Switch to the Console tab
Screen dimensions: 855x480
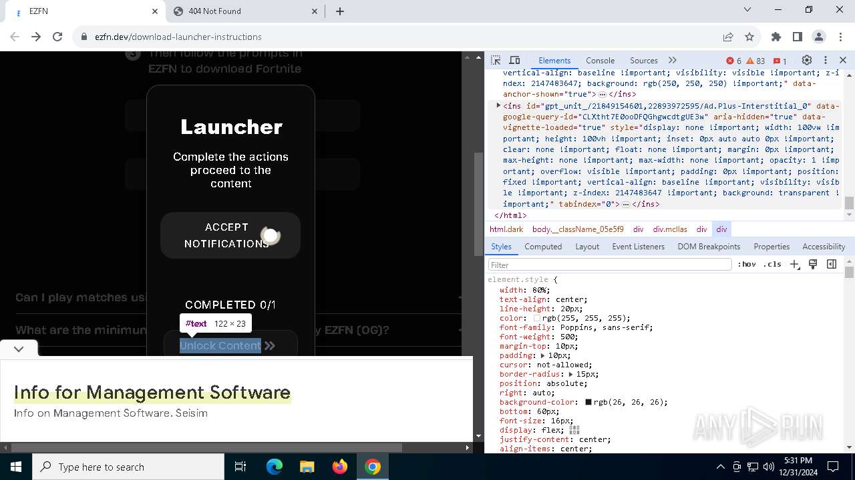(x=600, y=60)
